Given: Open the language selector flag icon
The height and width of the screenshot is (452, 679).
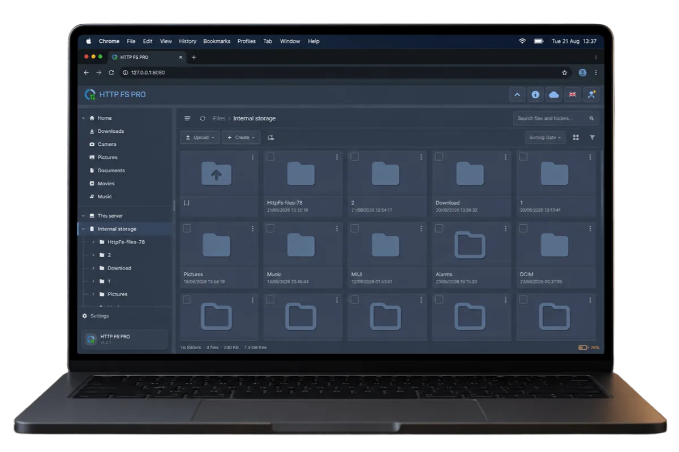Looking at the screenshot, I should [573, 95].
